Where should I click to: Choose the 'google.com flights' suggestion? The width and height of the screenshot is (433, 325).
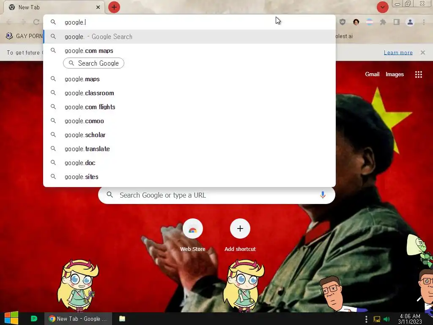click(x=189, y=107)
